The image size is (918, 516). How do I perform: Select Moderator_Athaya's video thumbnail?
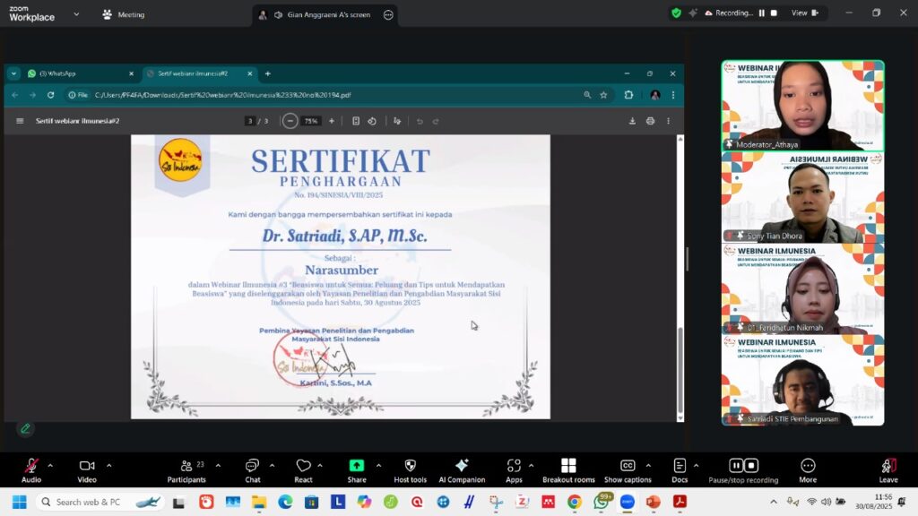tap(802, 105)
